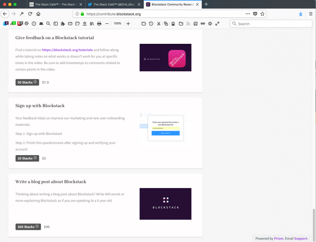Show info for 50 Stacks badge icon
The image size is (316, 242).
(35, 82)
